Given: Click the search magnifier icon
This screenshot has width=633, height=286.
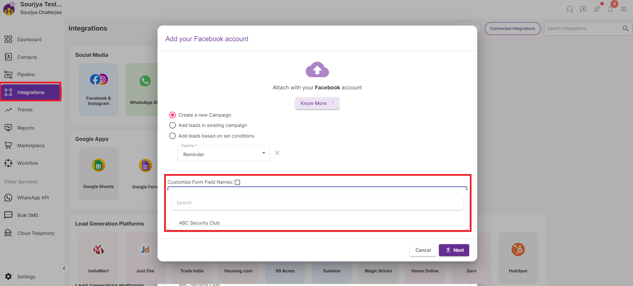Looking at the screenshot, I should [x=625, y=29].
